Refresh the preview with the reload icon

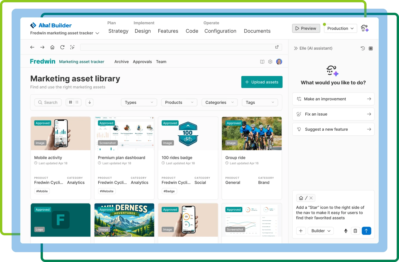pos(62,47)
